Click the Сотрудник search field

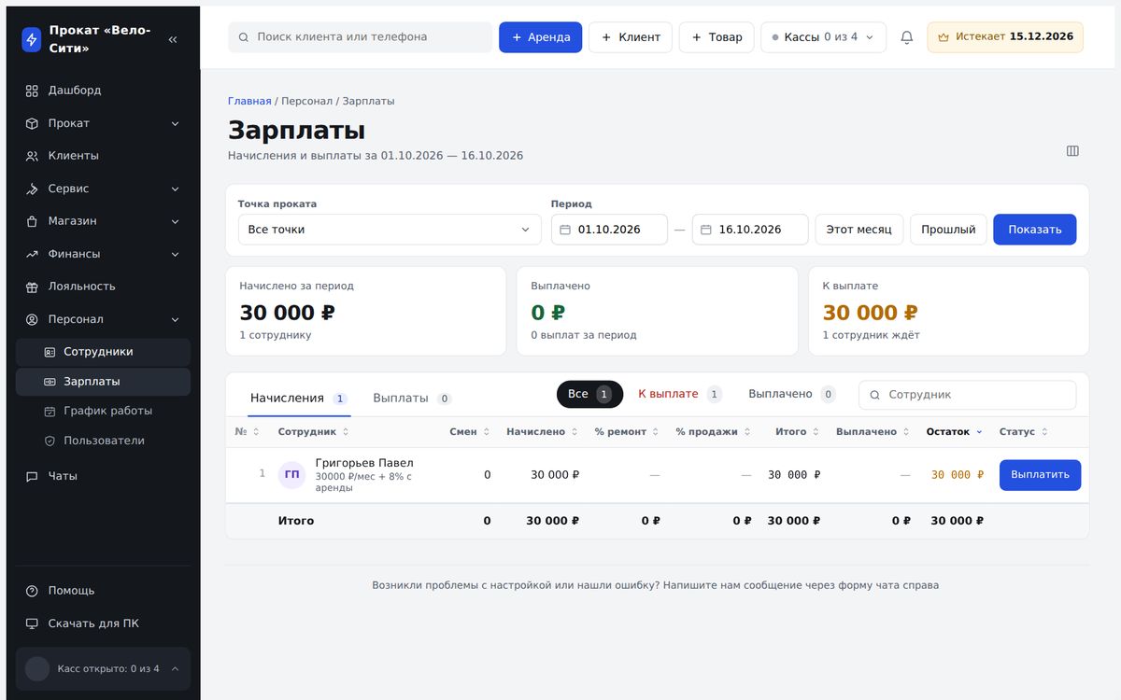click(967, 395)
